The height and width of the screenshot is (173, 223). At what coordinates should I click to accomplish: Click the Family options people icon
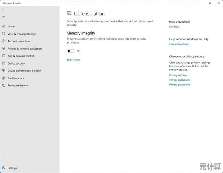(4, 78)
